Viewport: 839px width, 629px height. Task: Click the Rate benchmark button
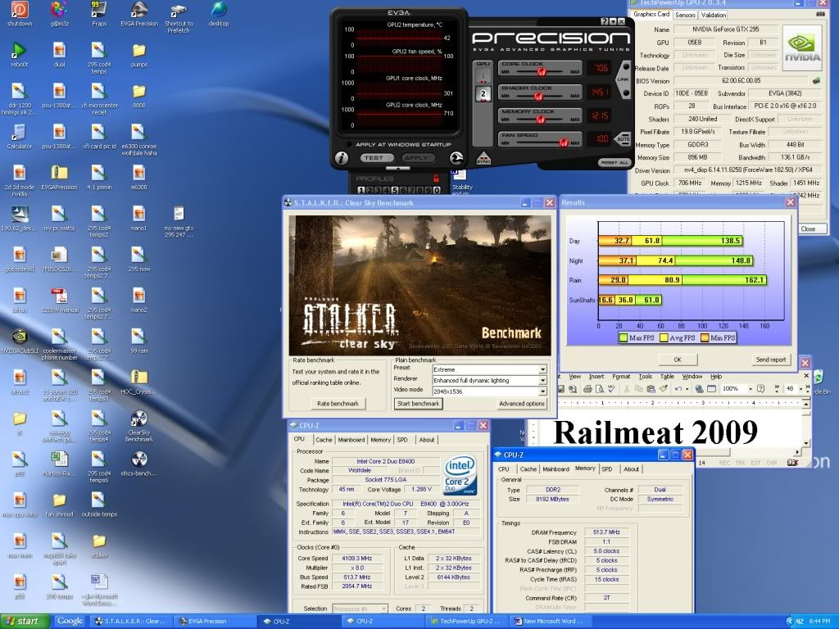338,404
